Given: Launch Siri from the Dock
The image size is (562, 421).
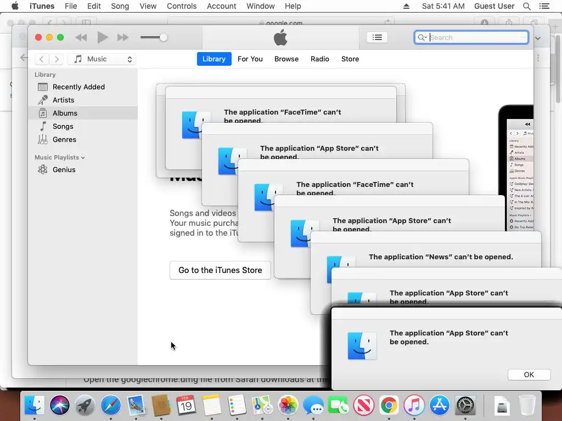Looking at the screenshot, I should point(60,405).
